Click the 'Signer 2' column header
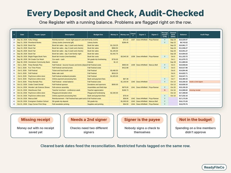231x173 pixels. 155,35
